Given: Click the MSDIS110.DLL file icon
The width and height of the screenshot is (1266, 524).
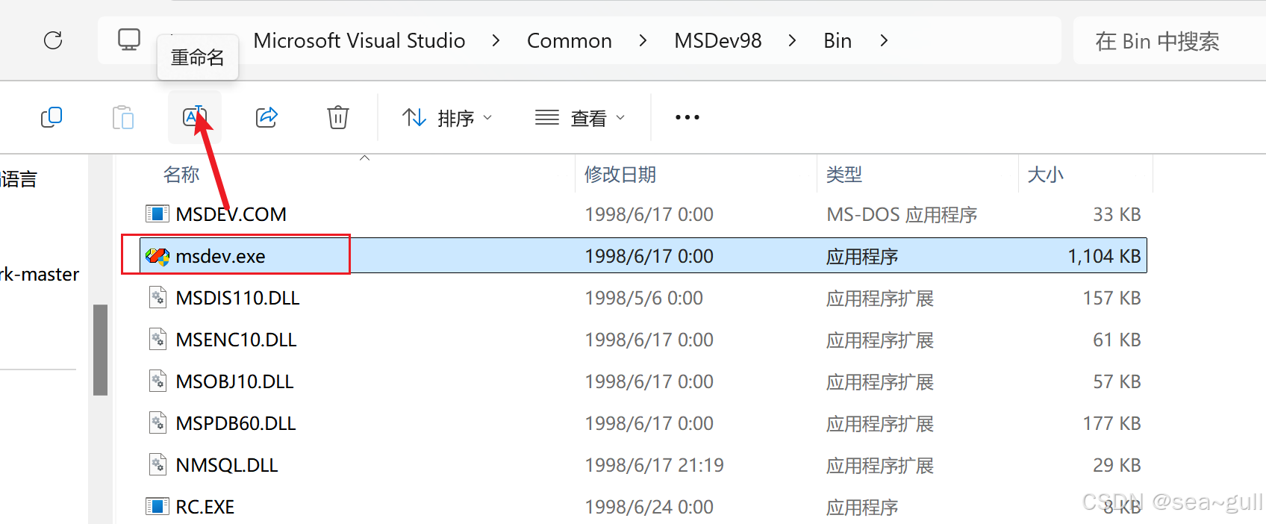Looking at the screenshot, I should tap(158, 298).
